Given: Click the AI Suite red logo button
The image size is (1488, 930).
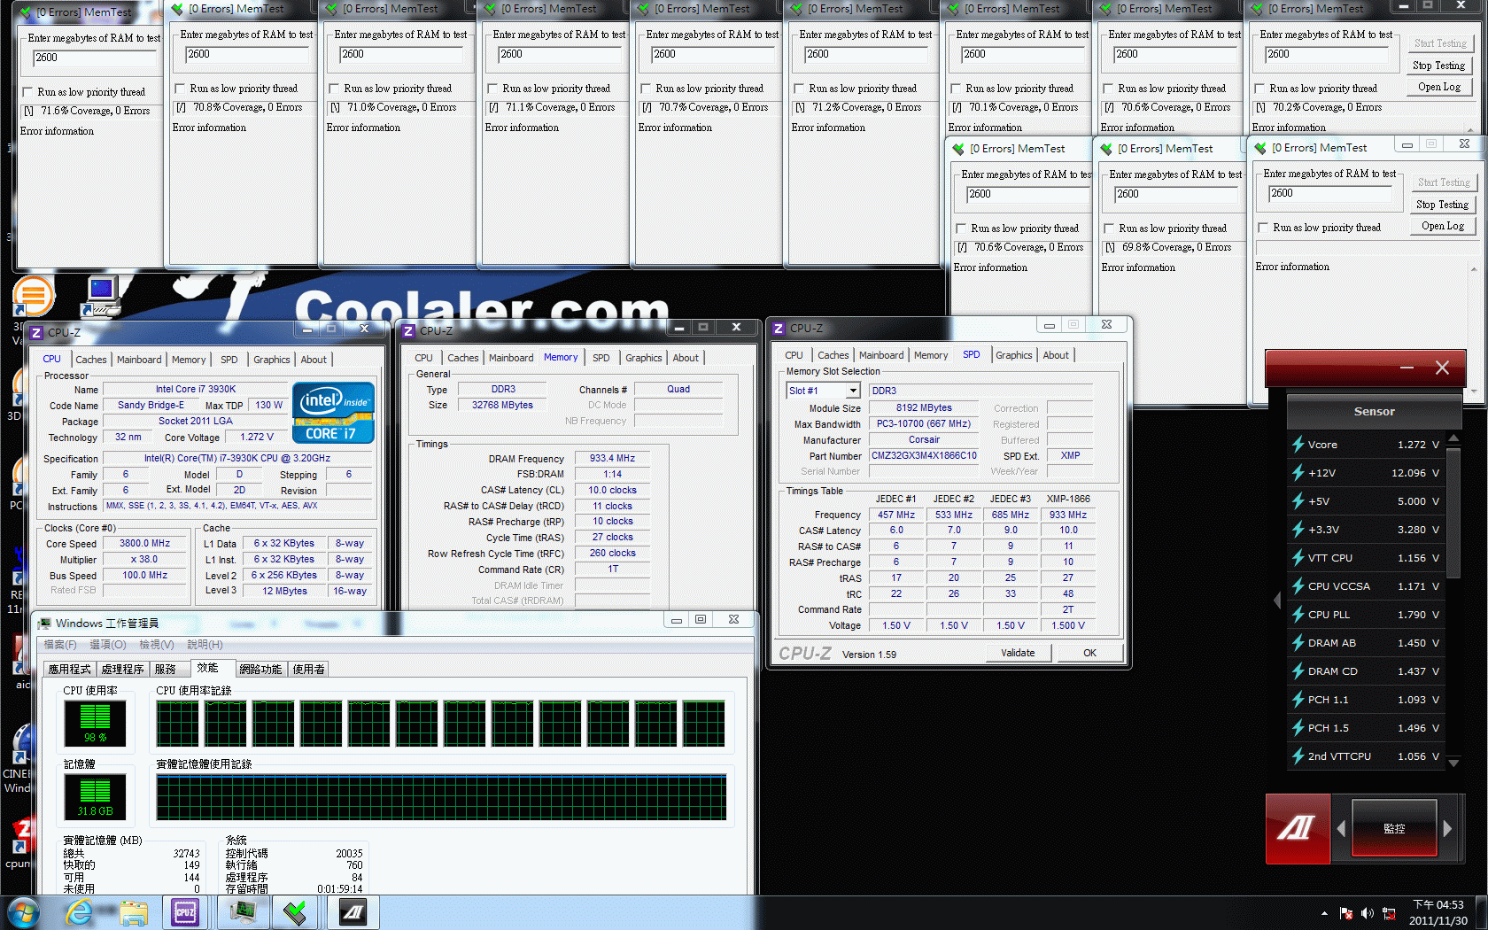Looking at the screenshot, I should 1297,828.
